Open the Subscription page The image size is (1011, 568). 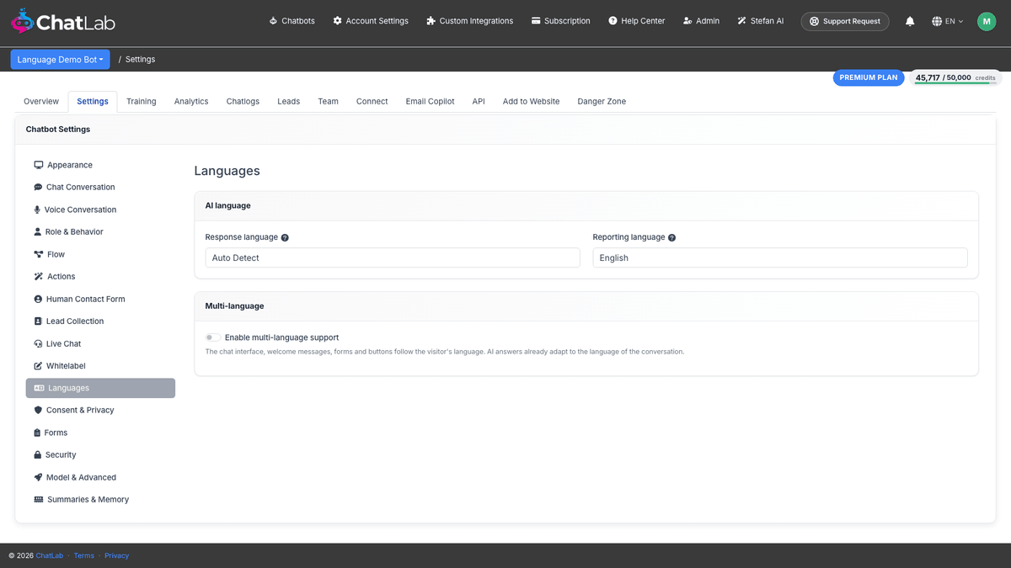pos(561,21)
